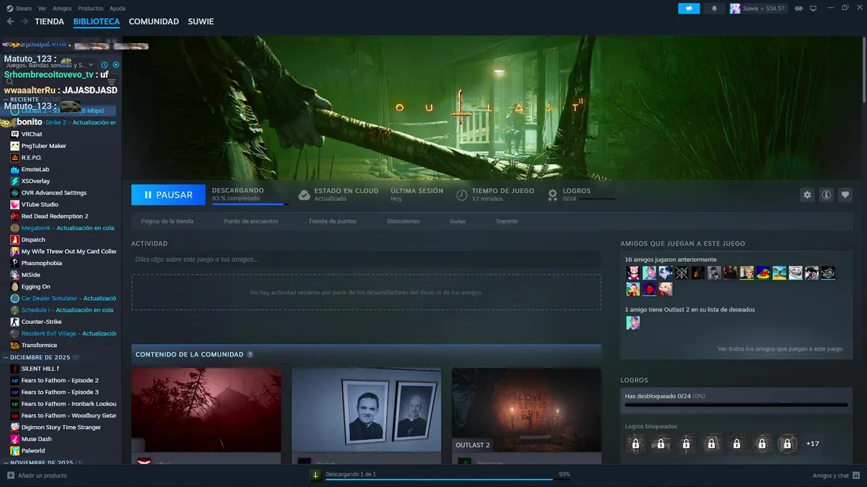The image size is (867, 487).
Task: Collapse the DICIEMBRE DE 2025 section
Action: point(6,357)
